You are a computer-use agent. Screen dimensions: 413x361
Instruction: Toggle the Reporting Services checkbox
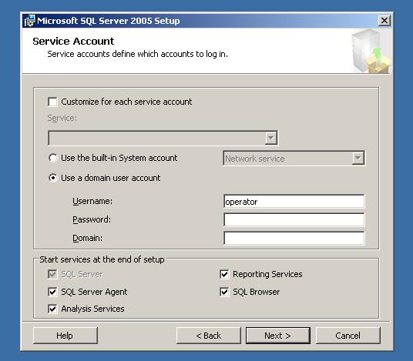[x=224, y=274]
